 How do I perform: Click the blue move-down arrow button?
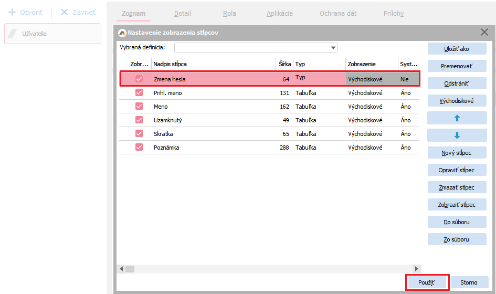457,135
